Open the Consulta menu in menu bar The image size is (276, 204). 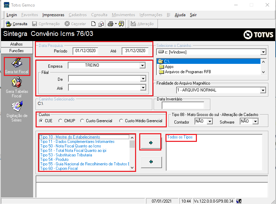click(99, 15)
